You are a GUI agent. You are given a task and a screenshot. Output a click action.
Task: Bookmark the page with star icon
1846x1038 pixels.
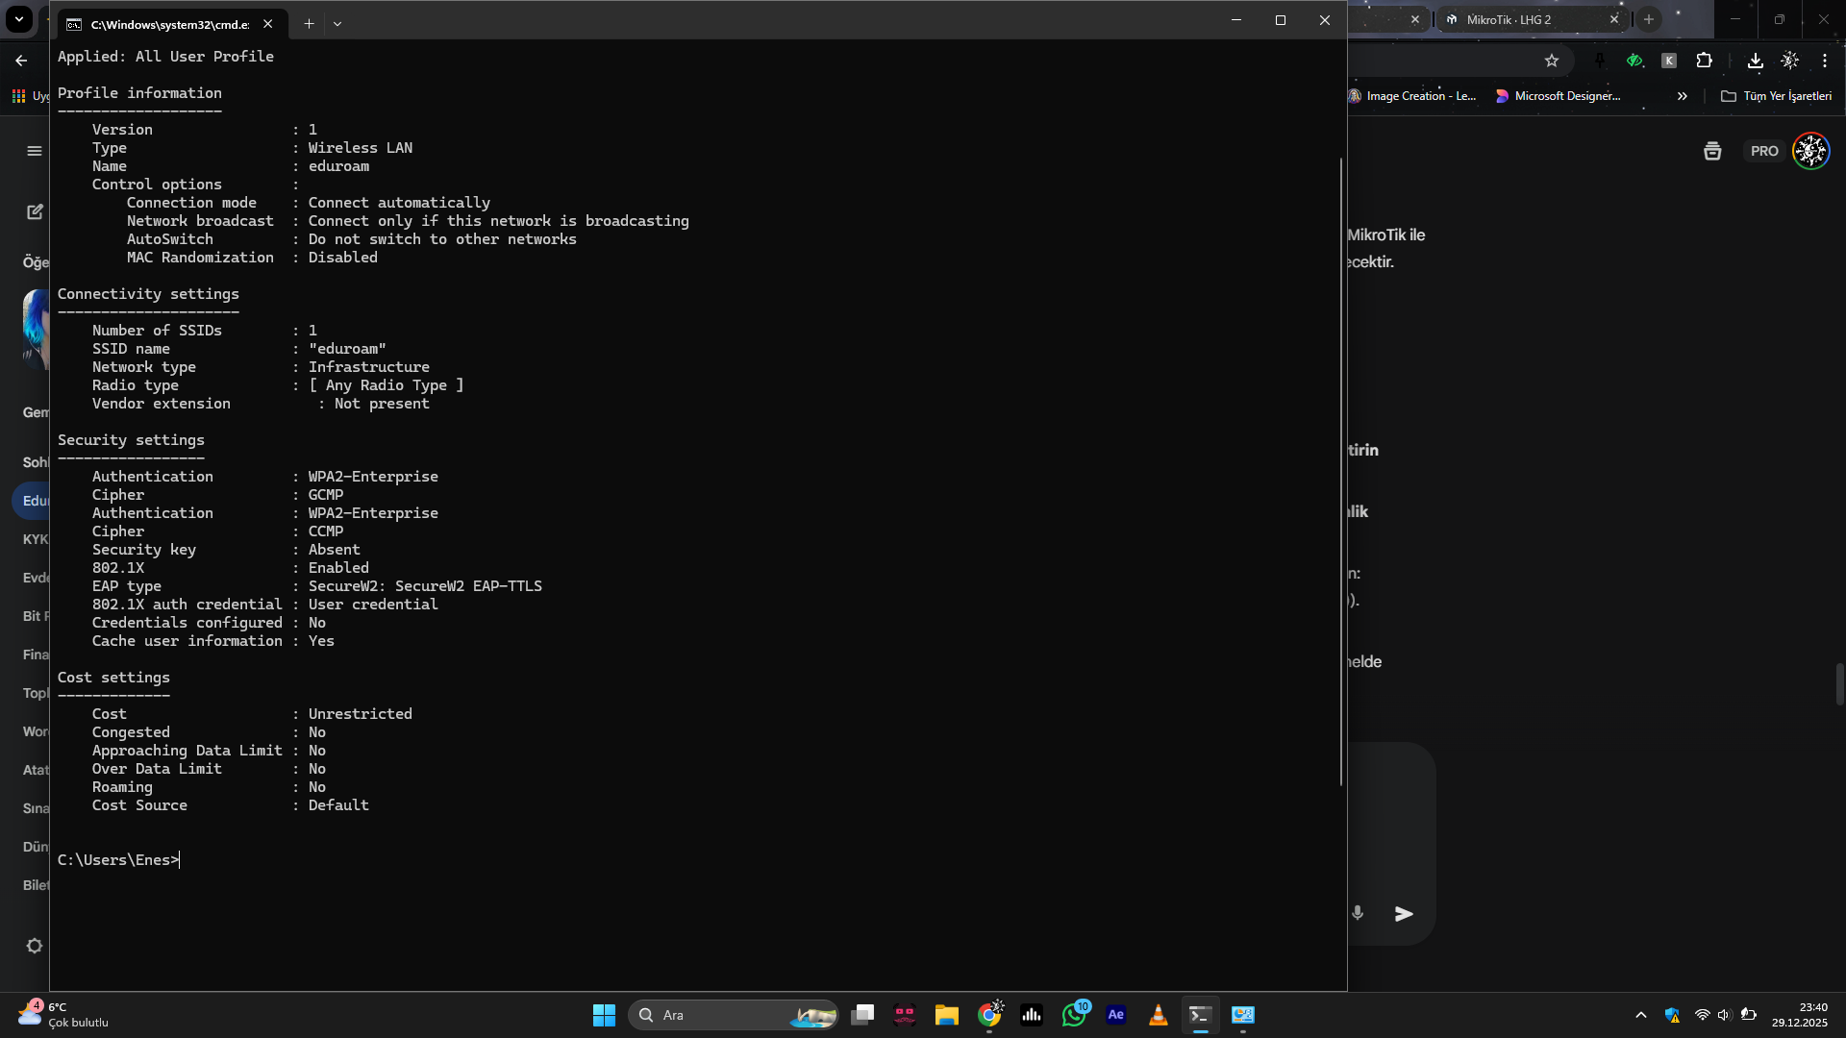tap(1551, 61)
